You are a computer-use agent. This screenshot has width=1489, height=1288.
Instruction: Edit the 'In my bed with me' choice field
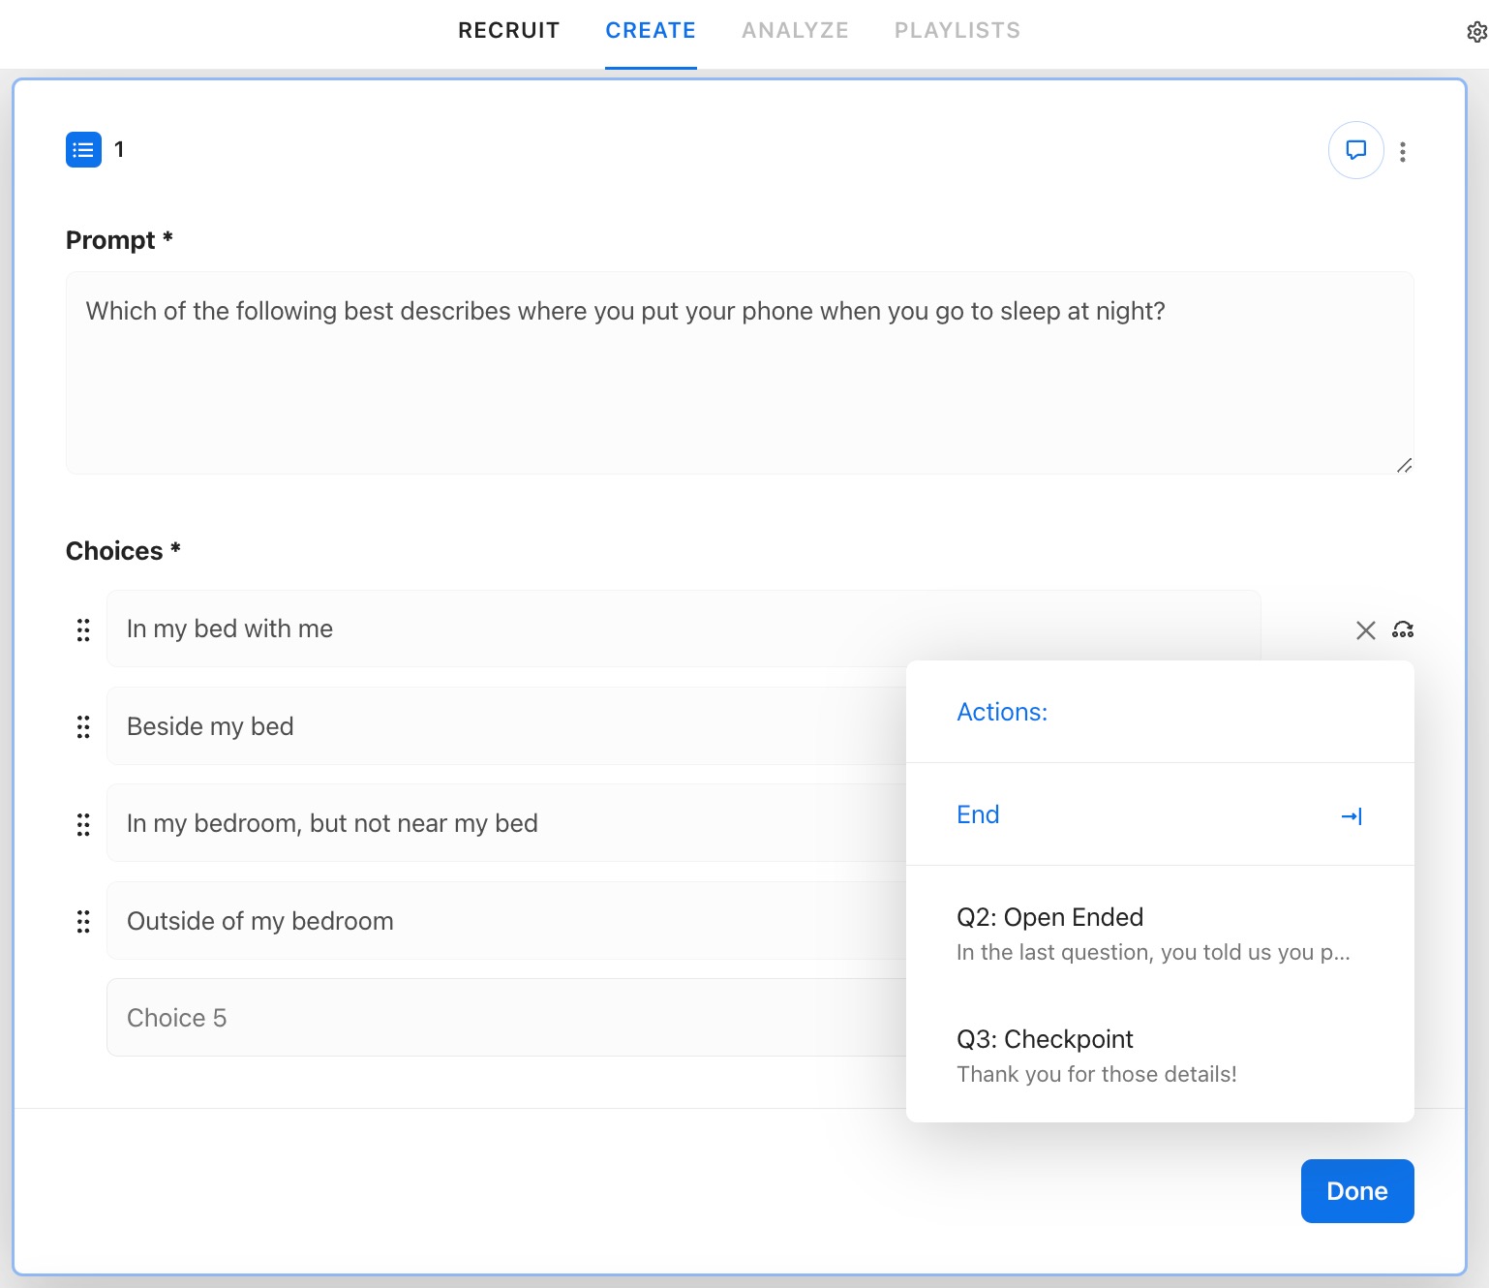684,629
